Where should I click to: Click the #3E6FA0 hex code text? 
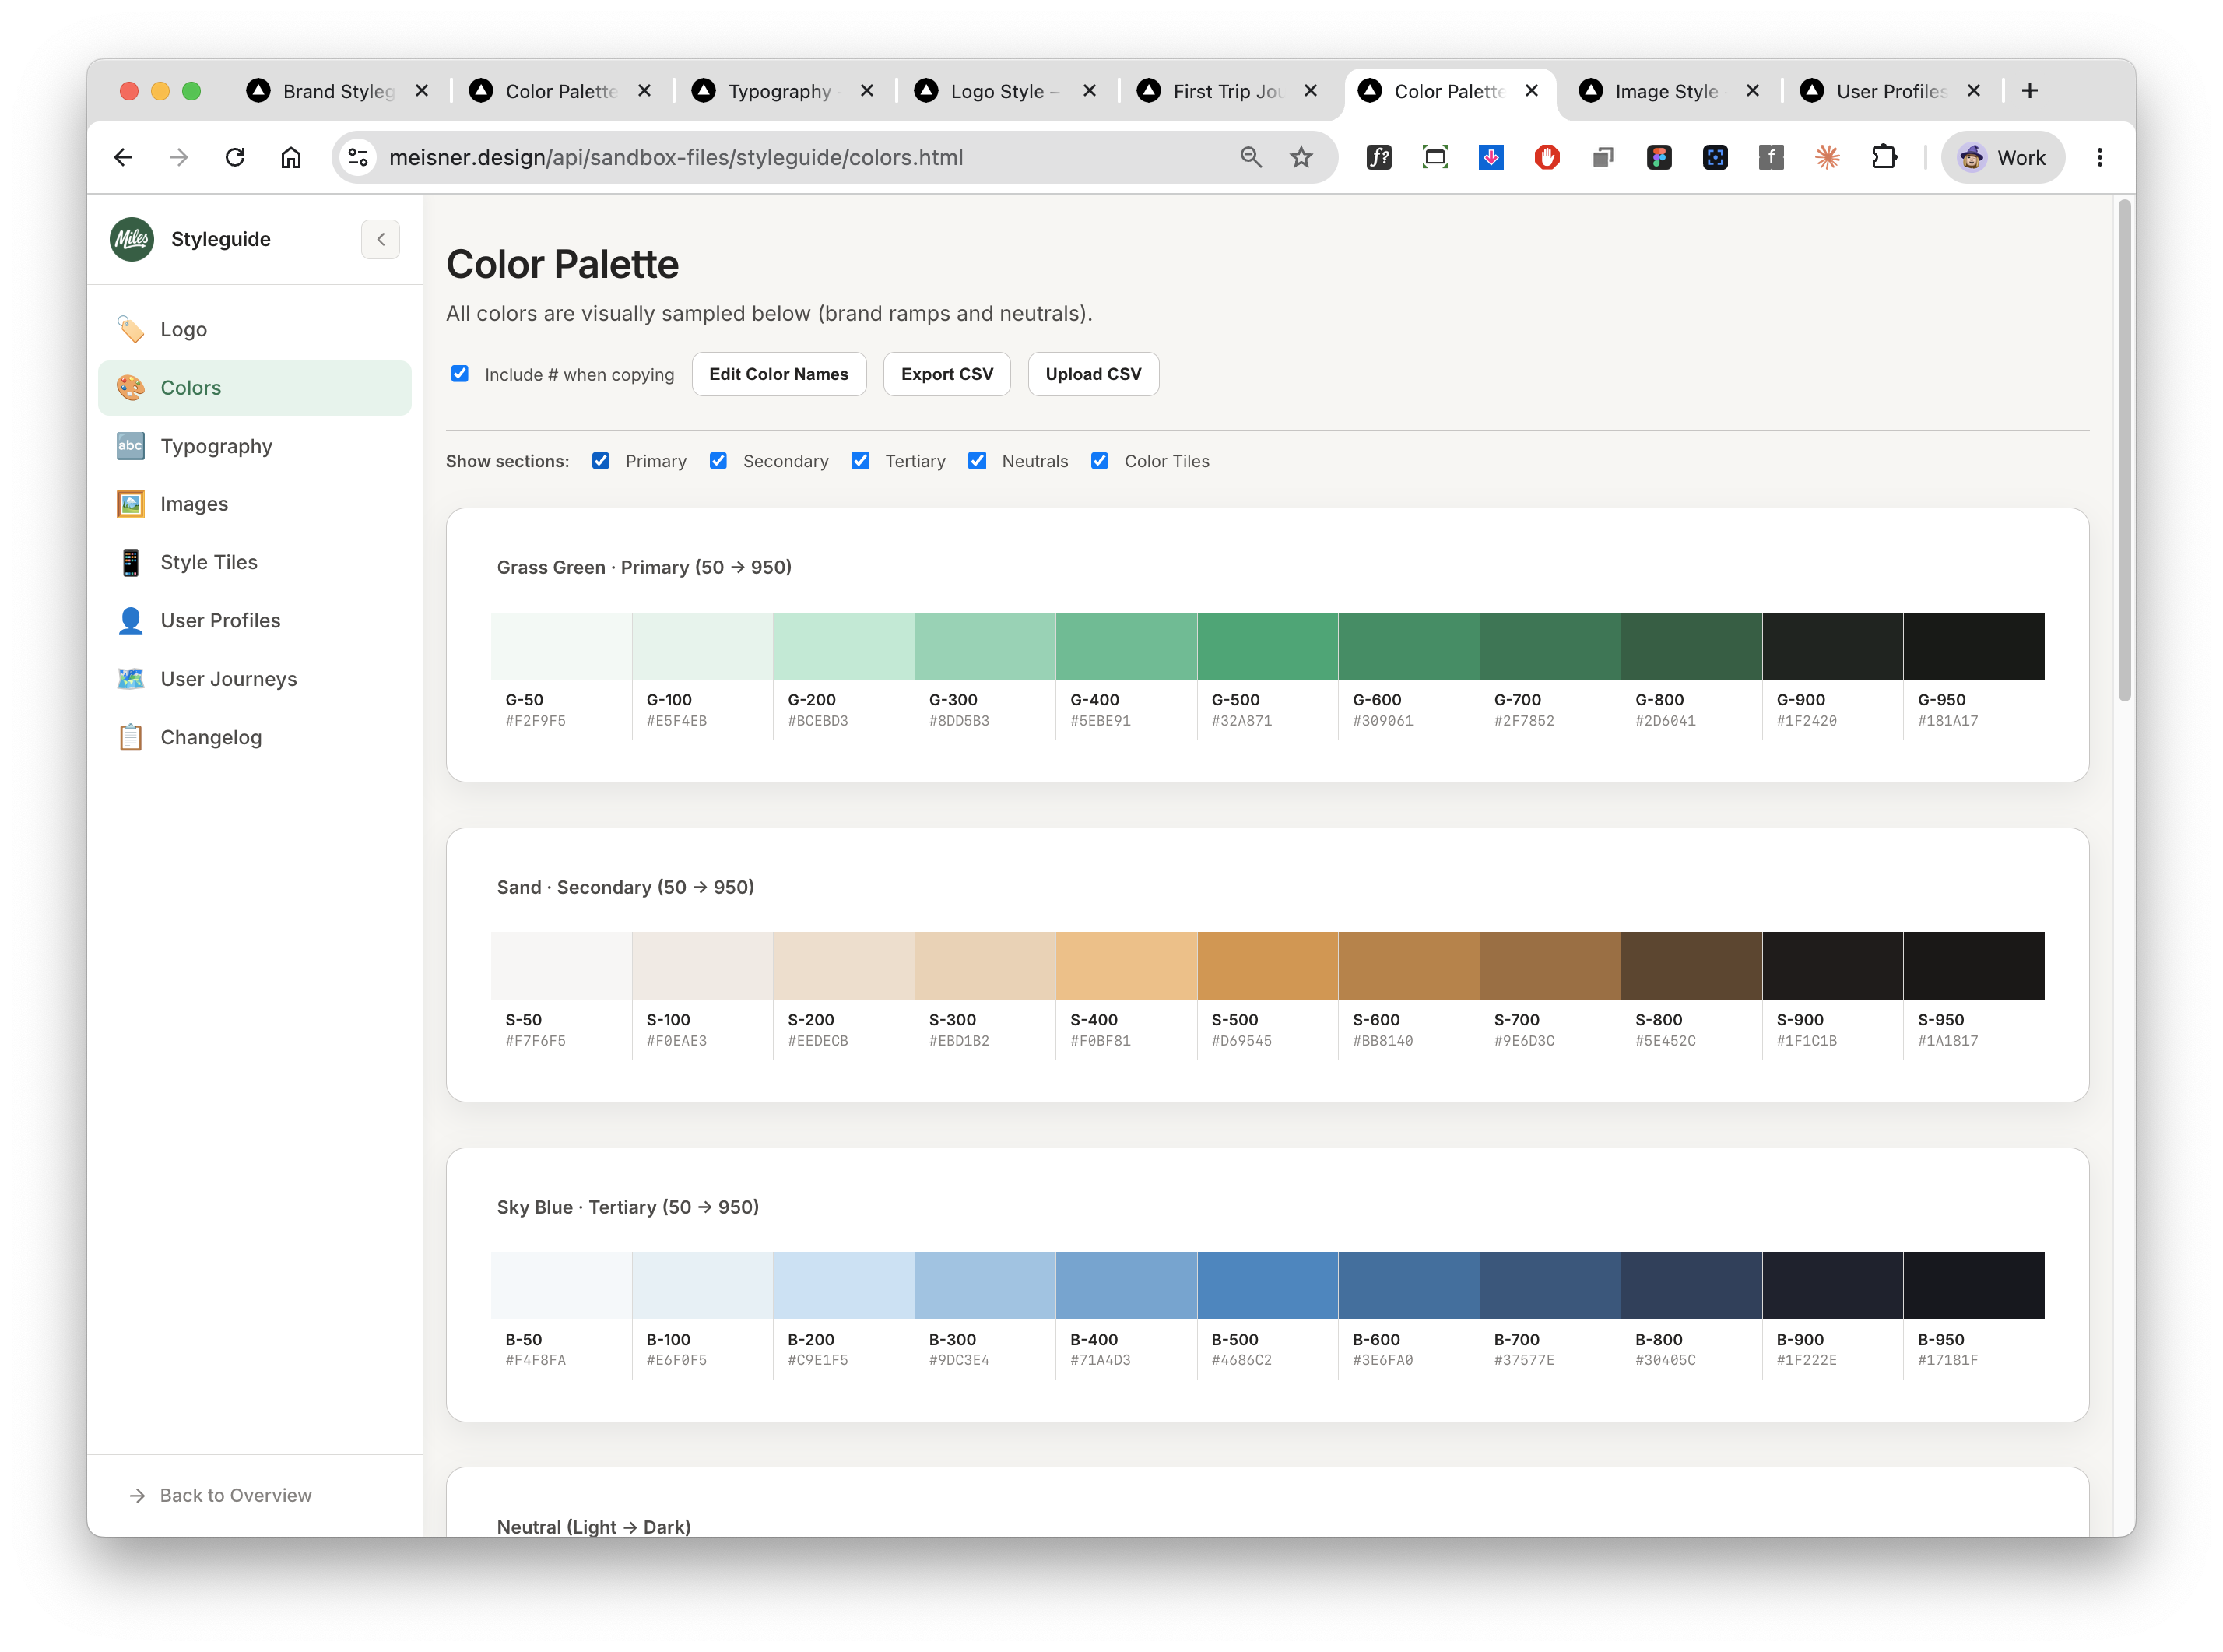(x=1382, y=1361)
